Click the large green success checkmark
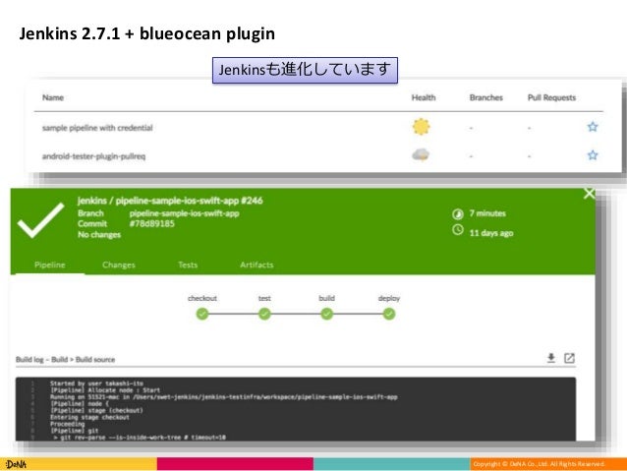Viewport: 627px width, 471px height. click(41, 220)
